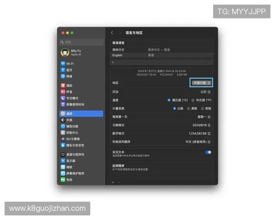Click the sidebar search field

point(82,42)
